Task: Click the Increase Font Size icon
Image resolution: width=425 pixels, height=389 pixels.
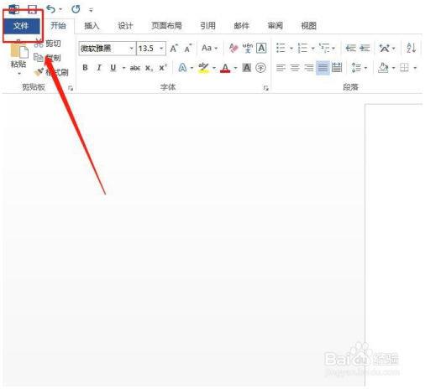Action: click(x=174, y=48)
